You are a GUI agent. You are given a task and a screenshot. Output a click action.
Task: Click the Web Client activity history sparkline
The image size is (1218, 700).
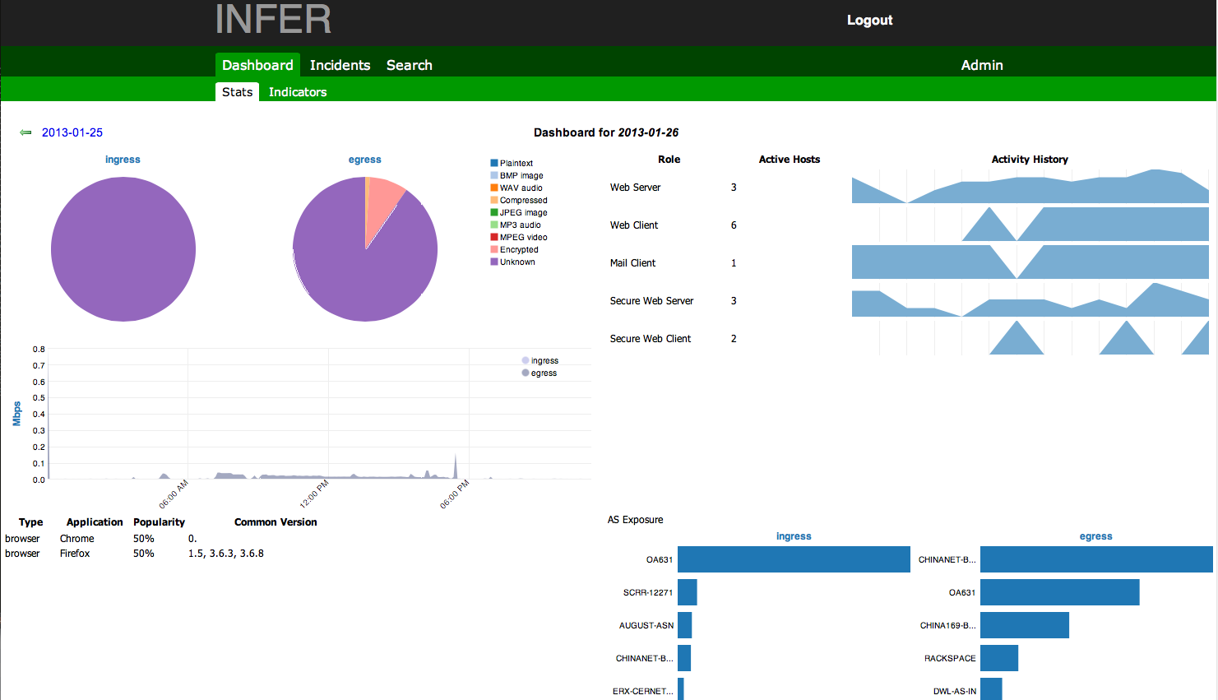[x=1030, y=225]
